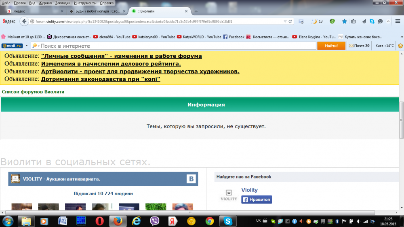Open АртВиолити project announcement link
Screen dimensions: 404x227
click(x=140, y=71)
